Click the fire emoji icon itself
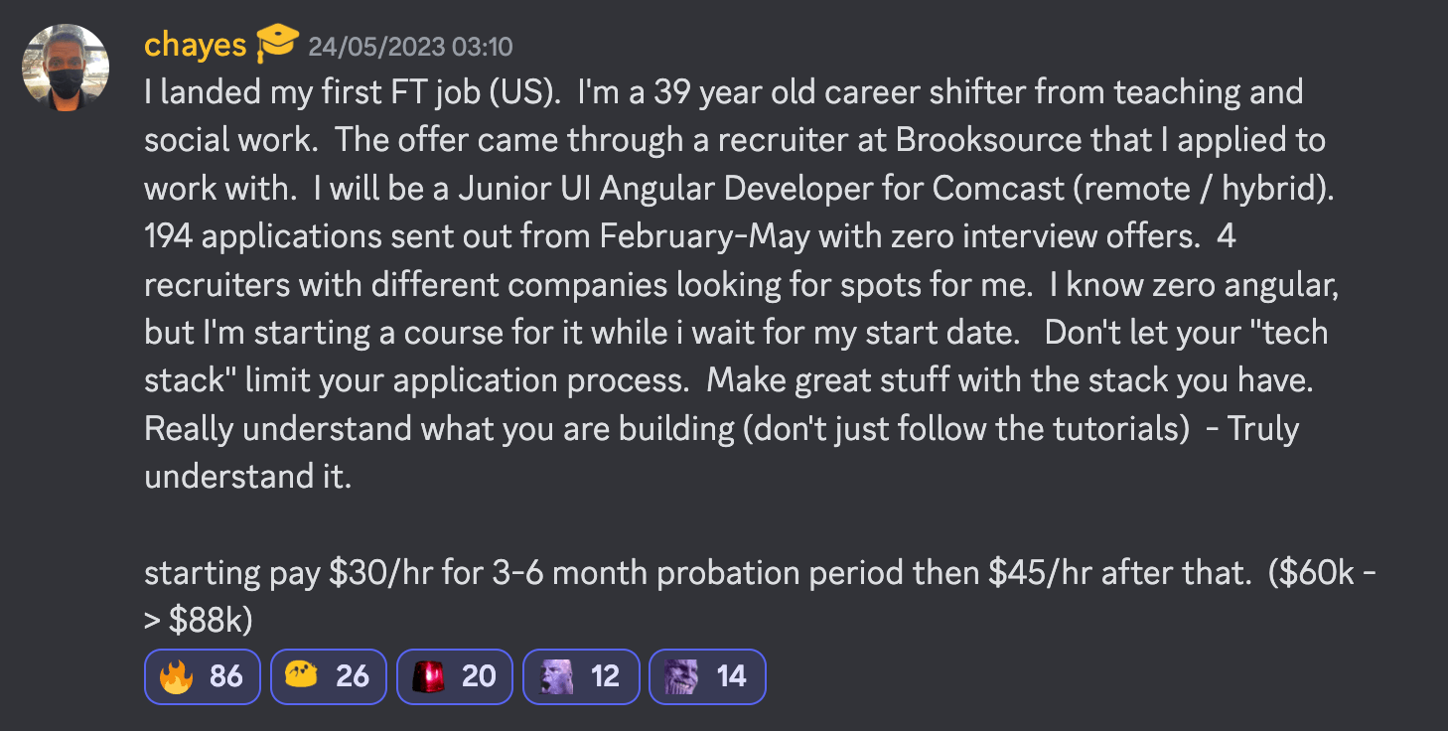 point(176,676)
